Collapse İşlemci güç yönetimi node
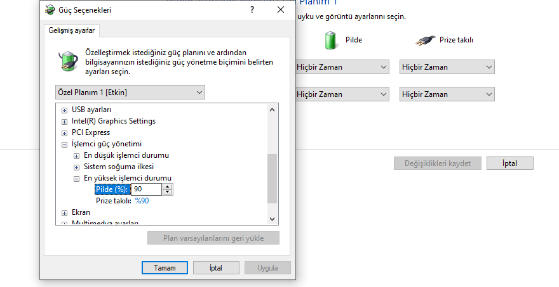 (64, 144)
